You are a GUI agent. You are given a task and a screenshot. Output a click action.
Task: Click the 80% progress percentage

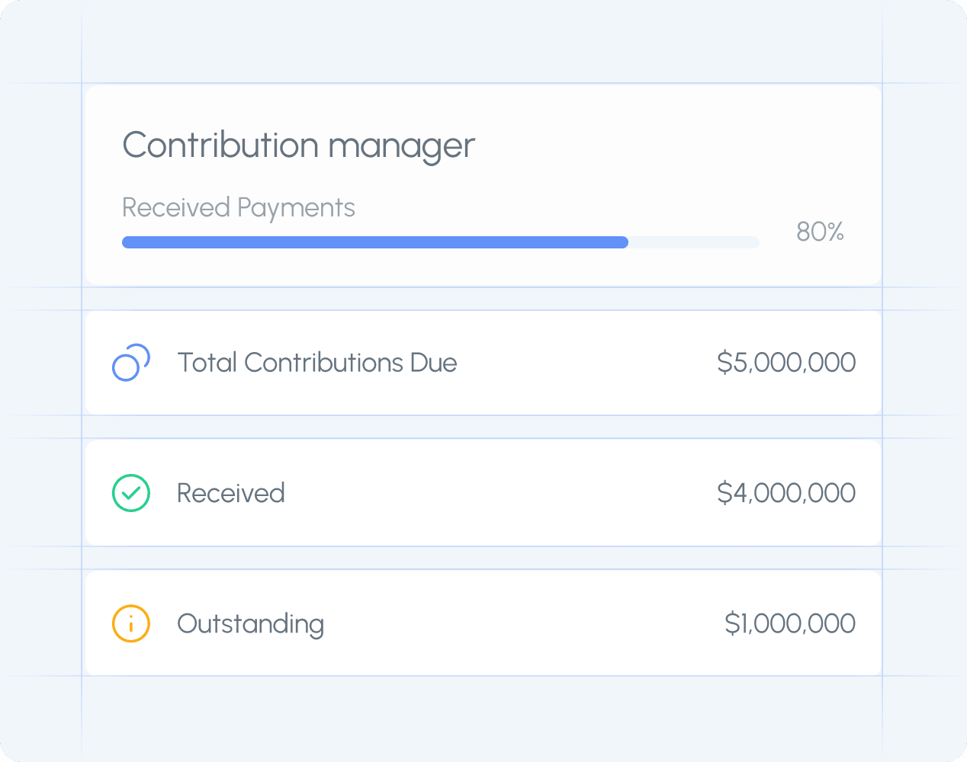click(820, 232)
